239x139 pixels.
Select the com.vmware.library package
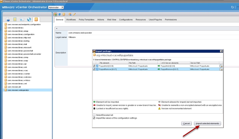(x=16, y=28)
